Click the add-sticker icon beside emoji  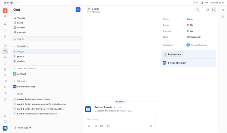[x=108, y=126]
